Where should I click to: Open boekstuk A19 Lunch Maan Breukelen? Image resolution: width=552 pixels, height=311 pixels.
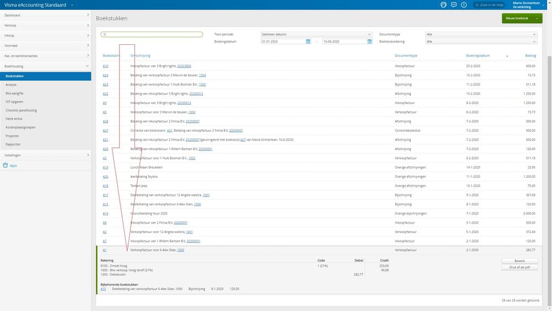coord(106,168)
